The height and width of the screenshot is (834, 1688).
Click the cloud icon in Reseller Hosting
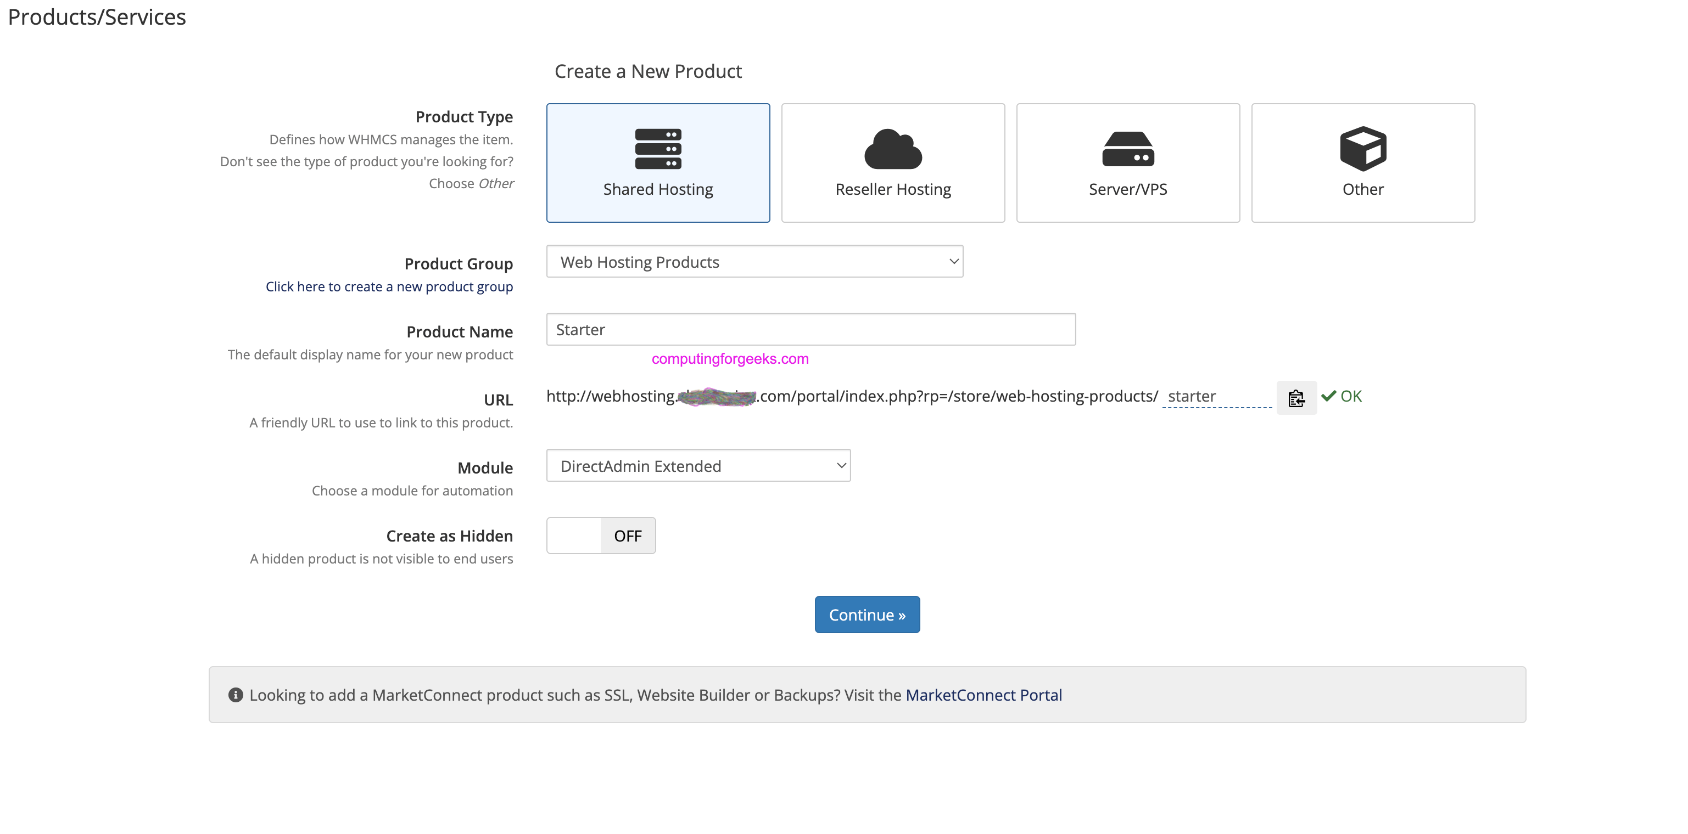tap(893, 149)
